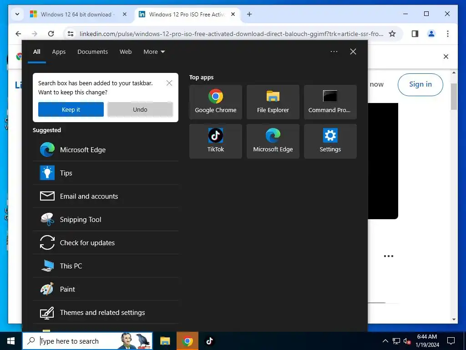Screen dimensions: 466x350
Task: Open Email and accounts suggestion
Action: pyautogui.click(x=106, y=196)
